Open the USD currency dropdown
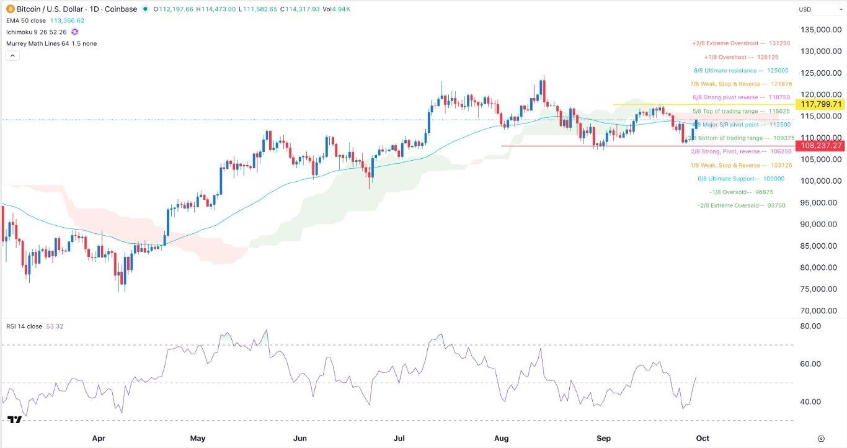 (820, 9)
